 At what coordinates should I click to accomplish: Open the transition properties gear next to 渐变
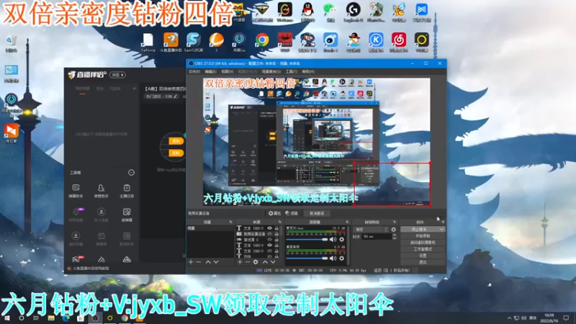click(x=393, y=230)
